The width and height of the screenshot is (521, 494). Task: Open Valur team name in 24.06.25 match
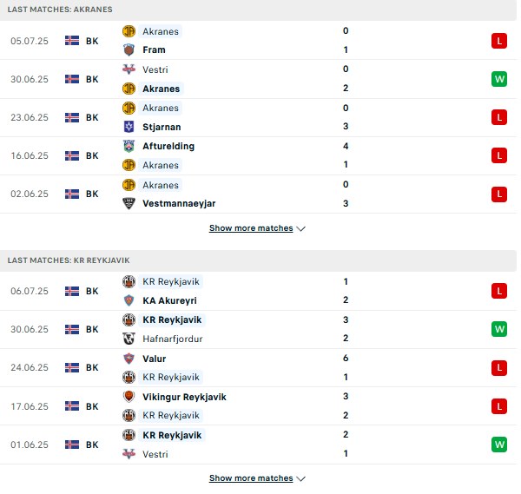[x=155, y=359]
